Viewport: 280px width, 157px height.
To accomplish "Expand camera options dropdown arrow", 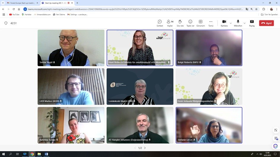I will tap(231, 23).
